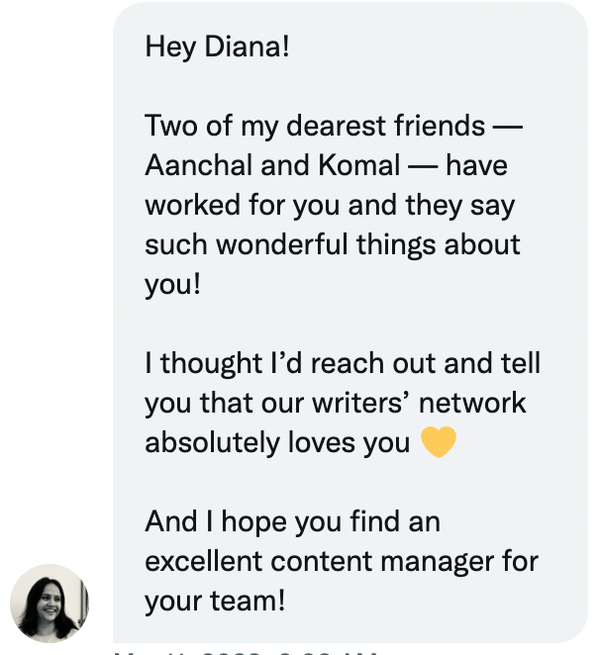This screenshot has height=655, width=600.
Task: Select the name "Komal" in the message
Action: (359, 165)
